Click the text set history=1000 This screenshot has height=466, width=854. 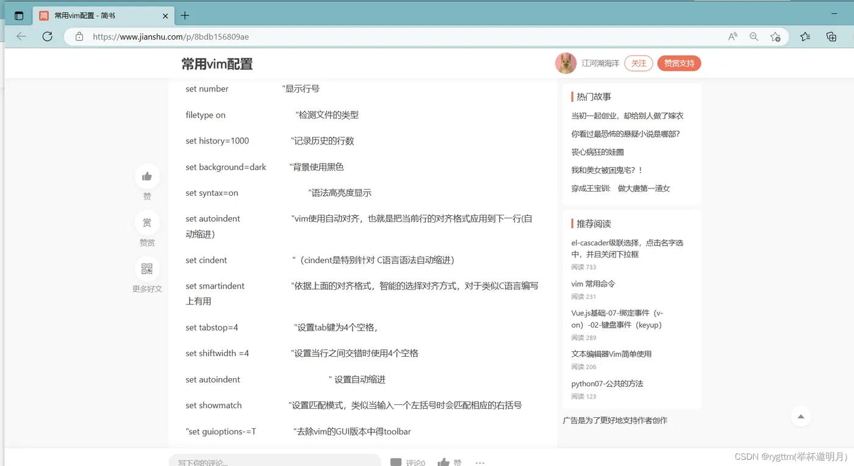click(217, 141)
